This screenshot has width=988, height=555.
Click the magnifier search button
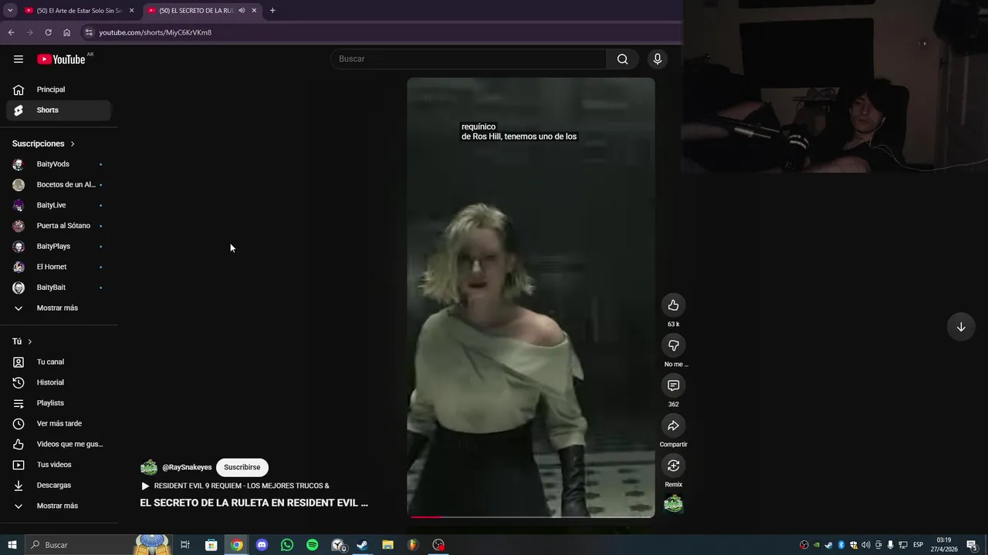pos(622,59)
